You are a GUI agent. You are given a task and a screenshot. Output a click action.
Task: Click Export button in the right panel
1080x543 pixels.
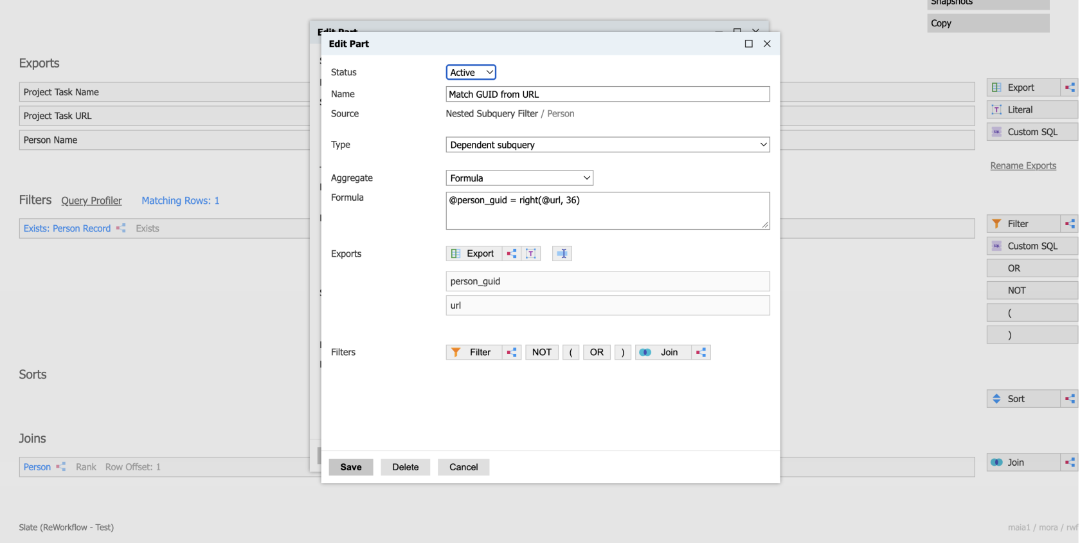(1023, 87)
